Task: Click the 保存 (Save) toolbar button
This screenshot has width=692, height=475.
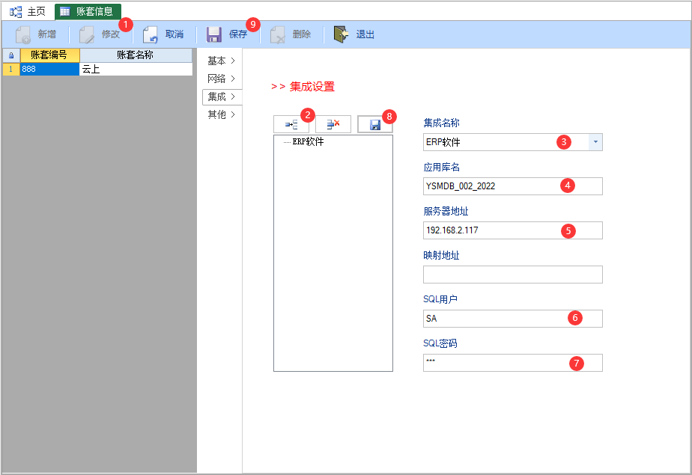Action: [227, 34]
